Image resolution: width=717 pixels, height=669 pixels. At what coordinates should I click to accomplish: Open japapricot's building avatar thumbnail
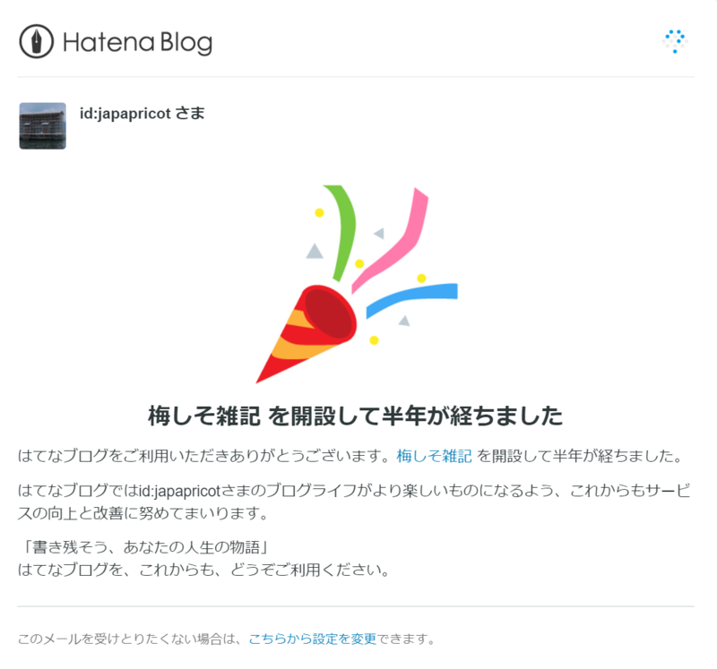coord(42,125)
